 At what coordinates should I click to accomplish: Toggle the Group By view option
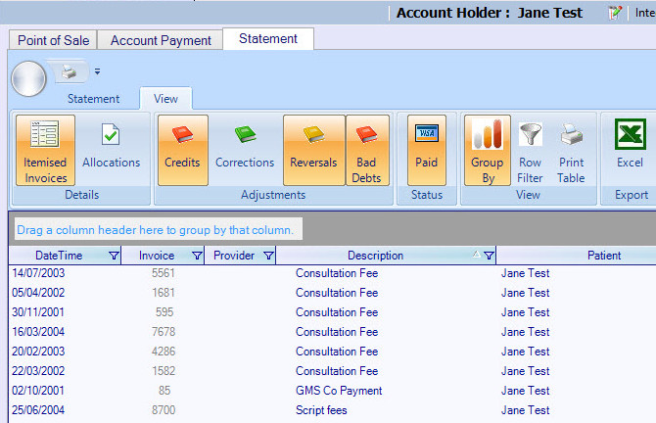488,150
